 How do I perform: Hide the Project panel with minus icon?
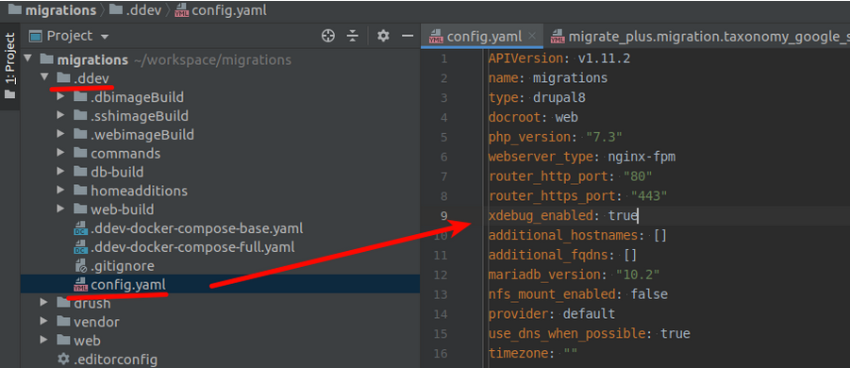coord(408,36)
